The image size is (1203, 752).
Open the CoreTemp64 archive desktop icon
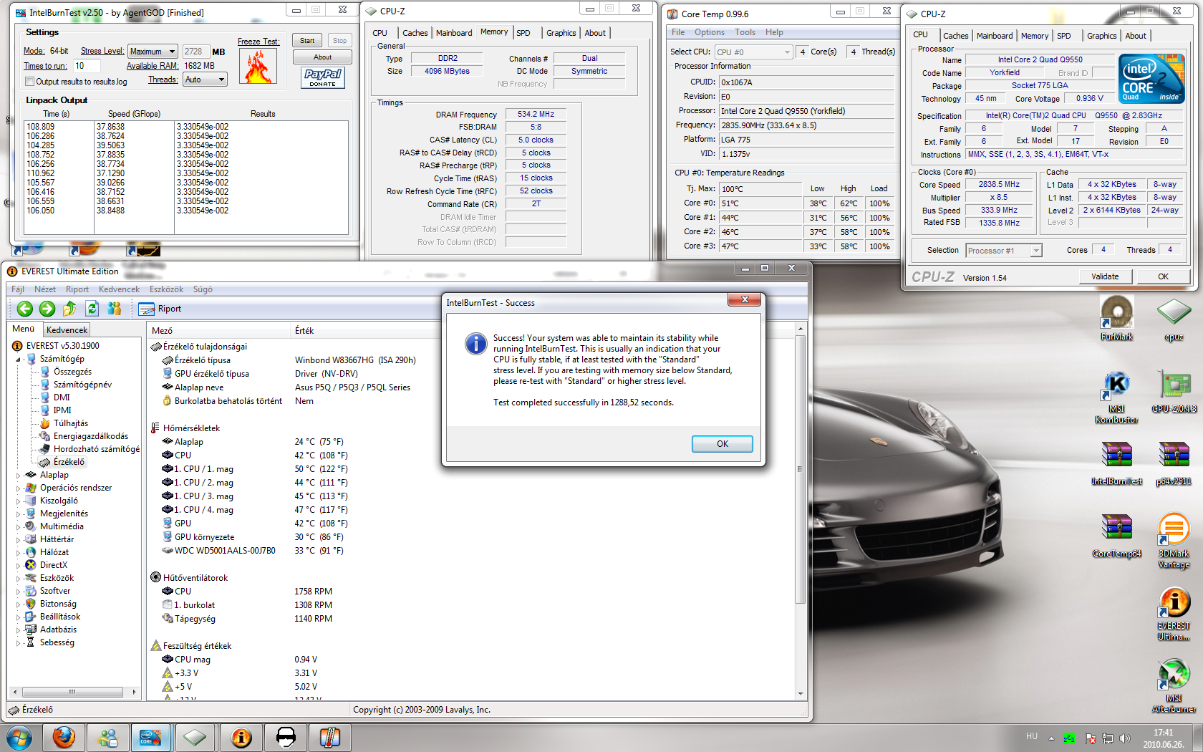pyautogui.click(x=1116, y=535)
